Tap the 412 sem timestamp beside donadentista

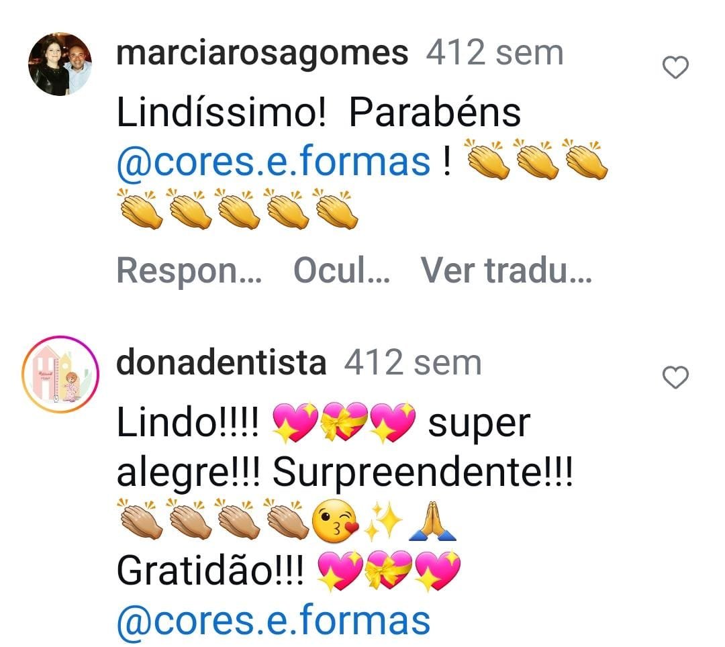(412, 363)
